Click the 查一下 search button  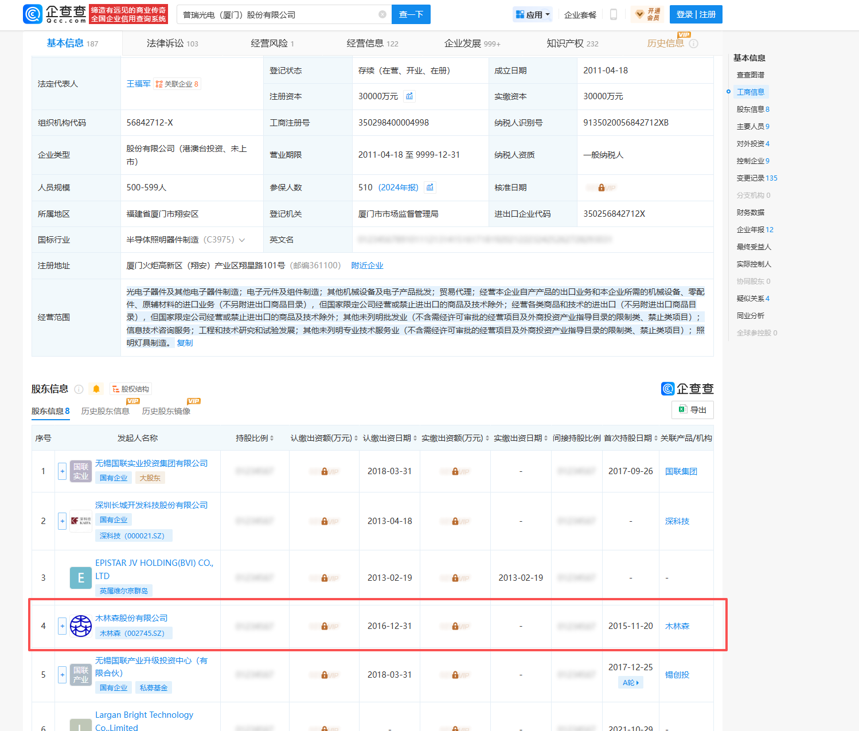[x=411, y=14]
